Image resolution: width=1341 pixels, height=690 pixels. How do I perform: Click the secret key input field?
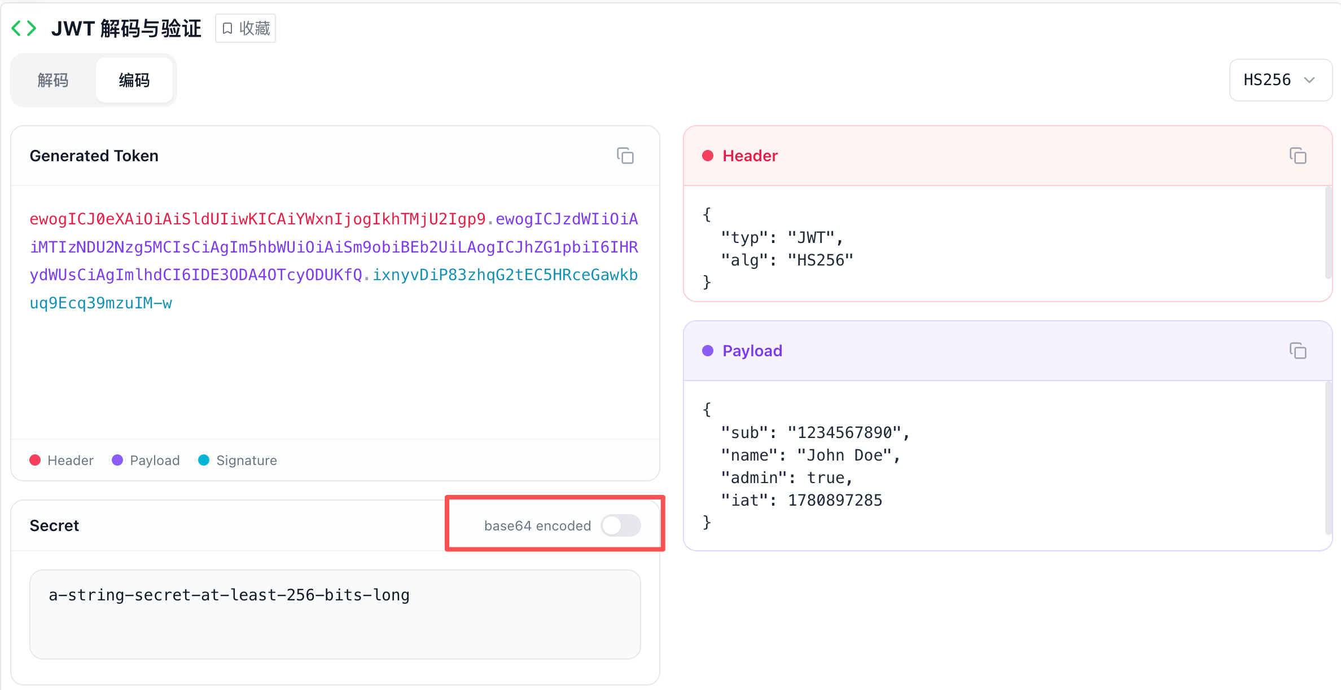(335, 614)
